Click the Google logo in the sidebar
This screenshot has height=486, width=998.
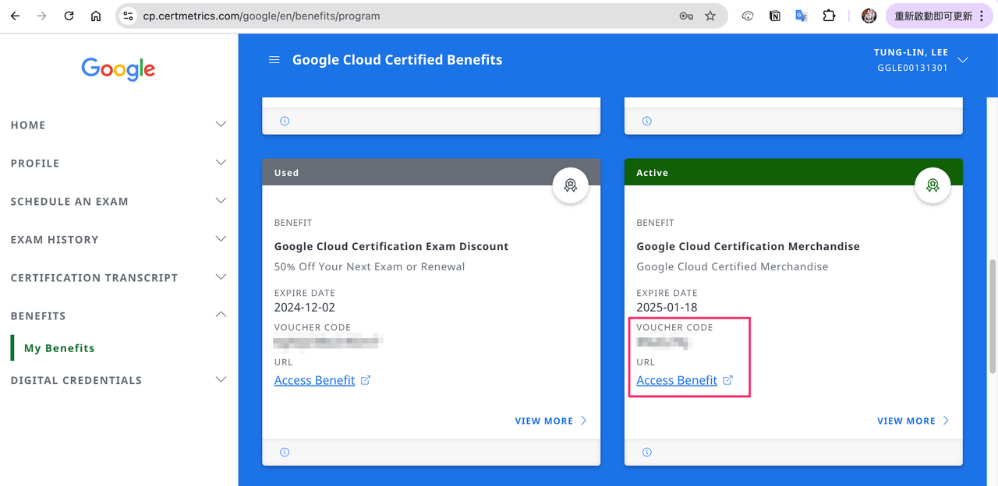pyautogui.click(x=118, y=69)
